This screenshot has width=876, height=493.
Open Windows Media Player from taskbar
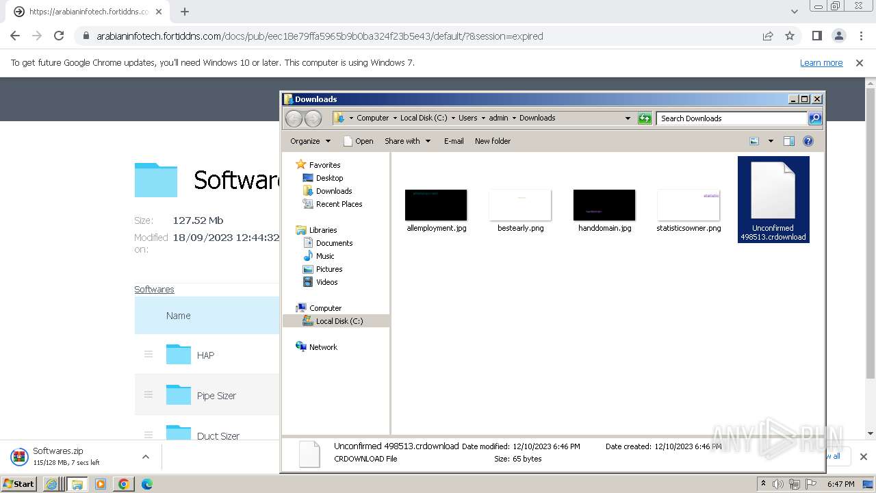pos(100,484)
